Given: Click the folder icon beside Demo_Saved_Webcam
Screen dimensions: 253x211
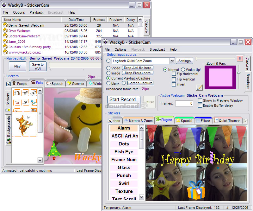Looking at the screenshot, I should (6, 25).
